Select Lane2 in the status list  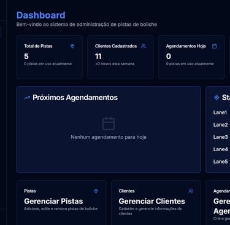tap(220, 125)
